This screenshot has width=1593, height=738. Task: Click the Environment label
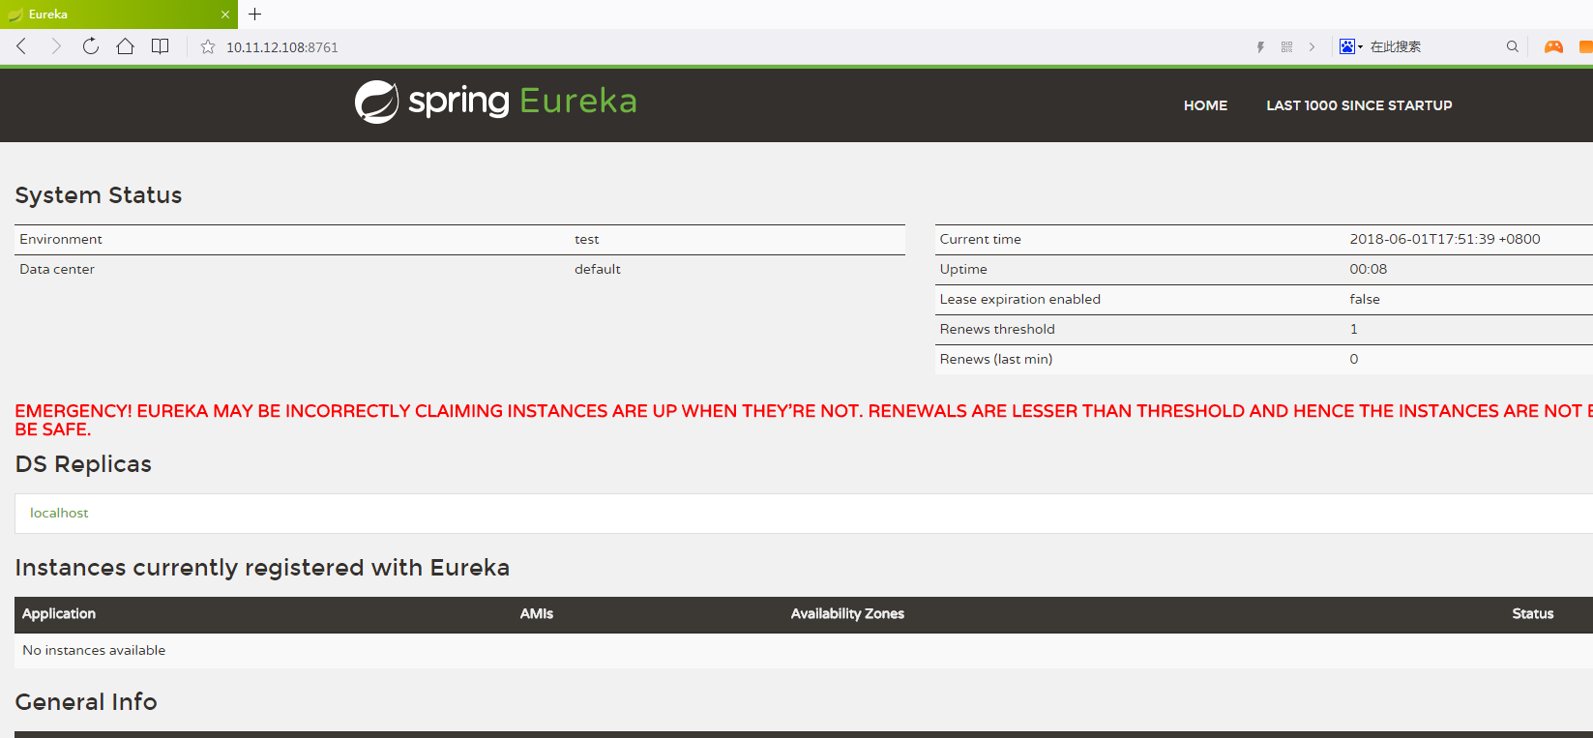[61, 239]
